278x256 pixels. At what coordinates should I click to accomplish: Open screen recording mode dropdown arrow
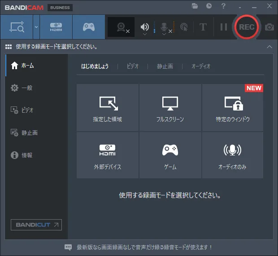[36, 27]
